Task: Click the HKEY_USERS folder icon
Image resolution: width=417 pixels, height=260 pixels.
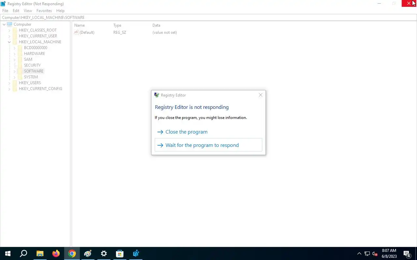Action: coord(15,83)
